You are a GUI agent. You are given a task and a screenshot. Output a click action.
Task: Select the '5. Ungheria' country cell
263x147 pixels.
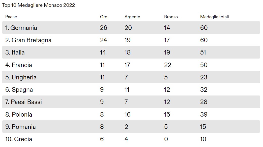click(x=21, y=77)
